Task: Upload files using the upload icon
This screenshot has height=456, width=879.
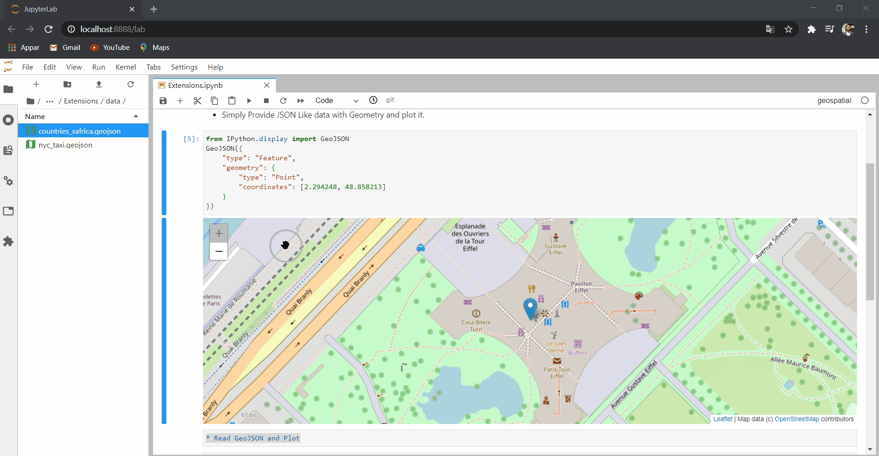Action: point(99,84)
